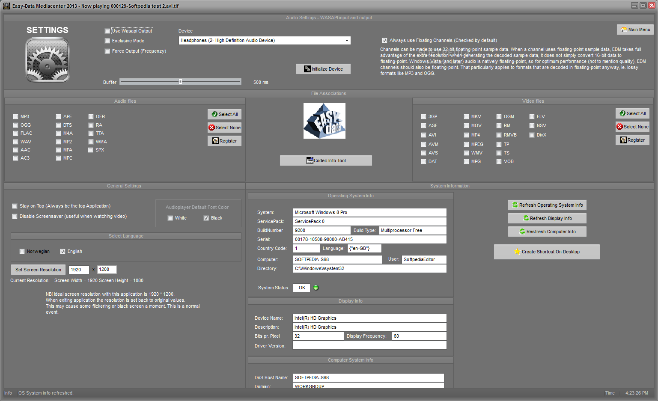Uncheck Always use Floating Channels
Image resolution: width=658 pixels, height=401 pixels.
pos(384,40)
